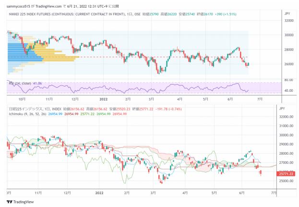This screenshot has height=207, width=299.
Task: Click the green Ichimoku value 25771.22
Action: click(87, 114)
